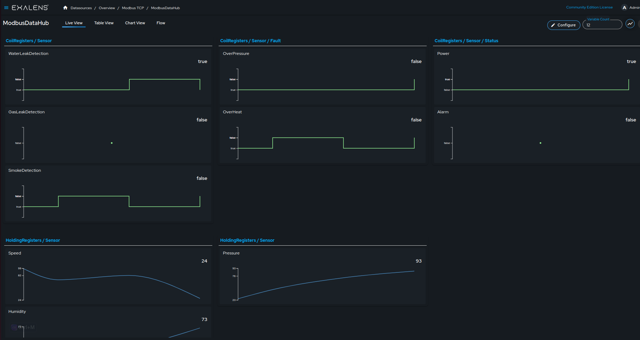640x340 pixels.
Task: Click the Alarm chart green data point
Action: tap(541, 143)
